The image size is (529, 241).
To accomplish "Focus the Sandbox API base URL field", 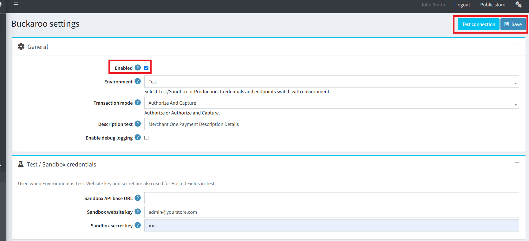I will click(x=331, y=198).
